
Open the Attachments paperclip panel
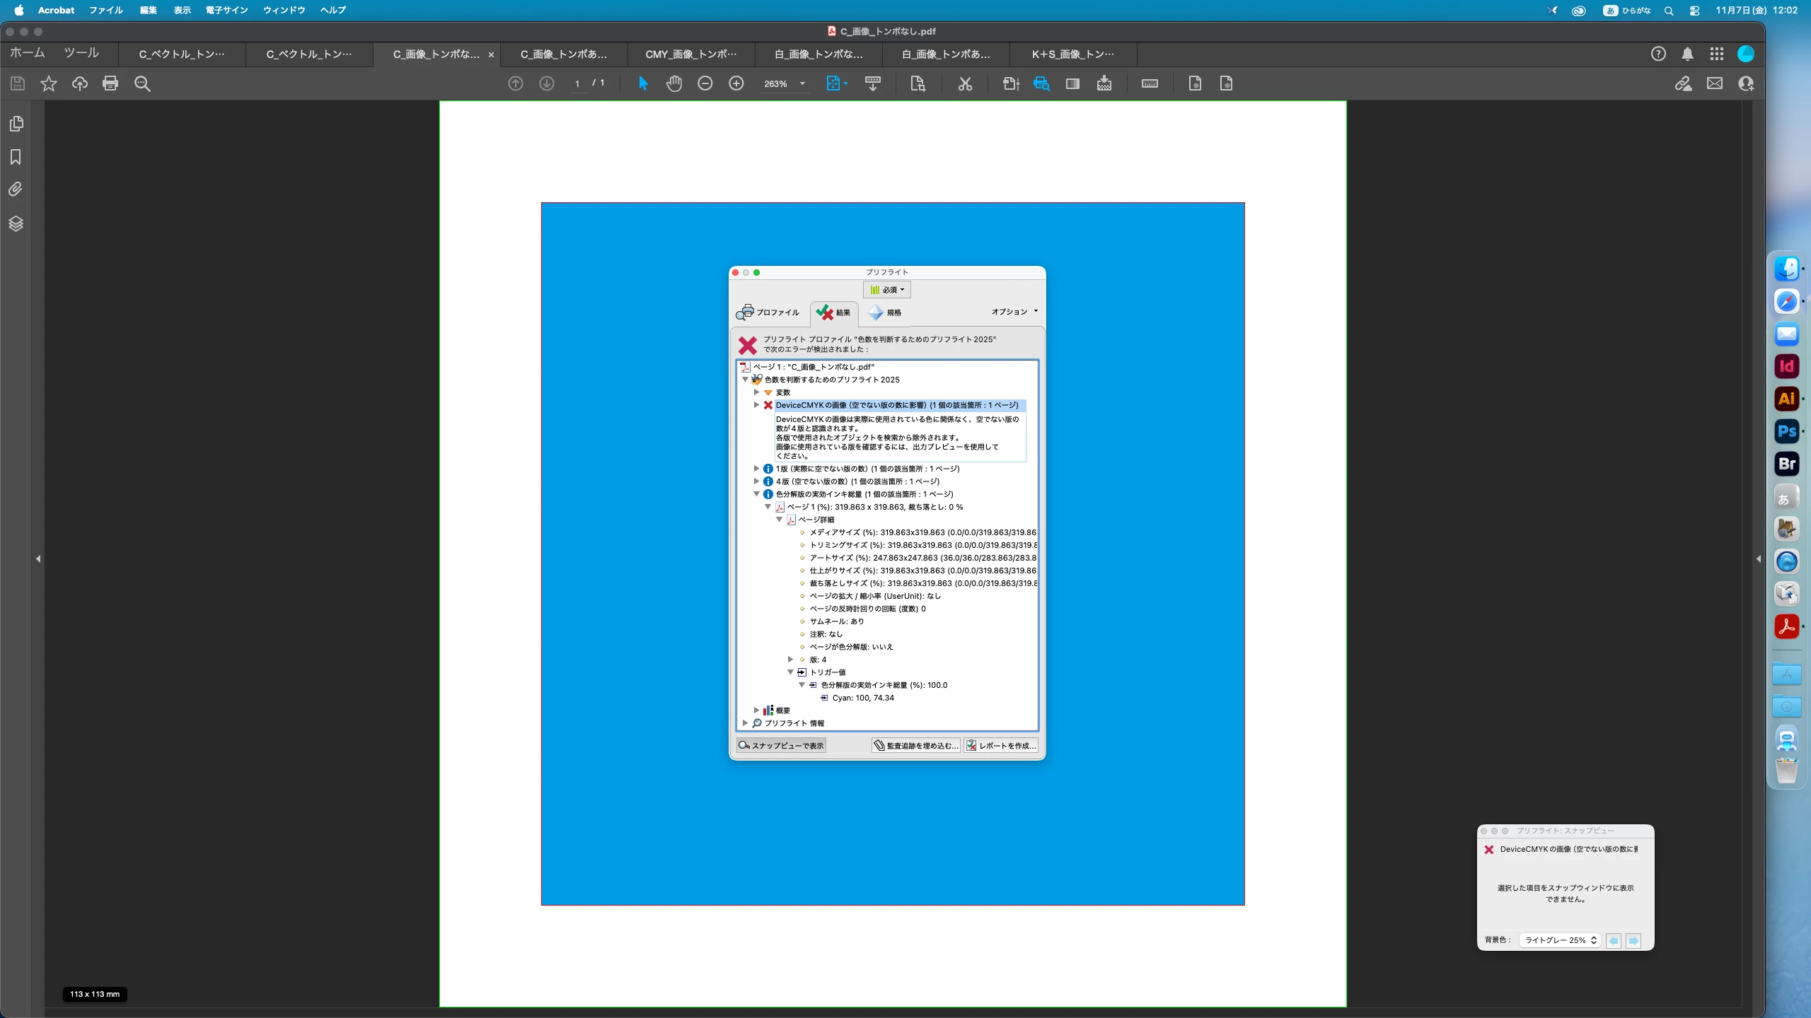click(x=16, y=189)
